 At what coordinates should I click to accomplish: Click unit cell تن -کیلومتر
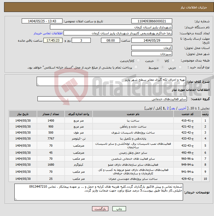[78, 138]
